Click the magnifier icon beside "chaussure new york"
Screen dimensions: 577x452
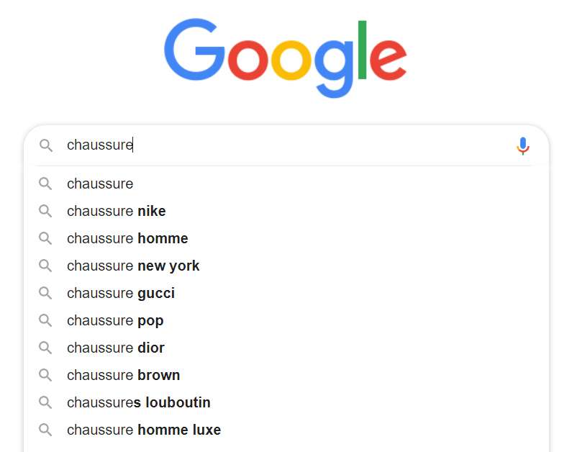(46, 266)
